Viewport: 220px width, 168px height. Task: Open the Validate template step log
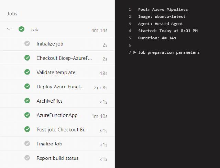pos(56,73)
